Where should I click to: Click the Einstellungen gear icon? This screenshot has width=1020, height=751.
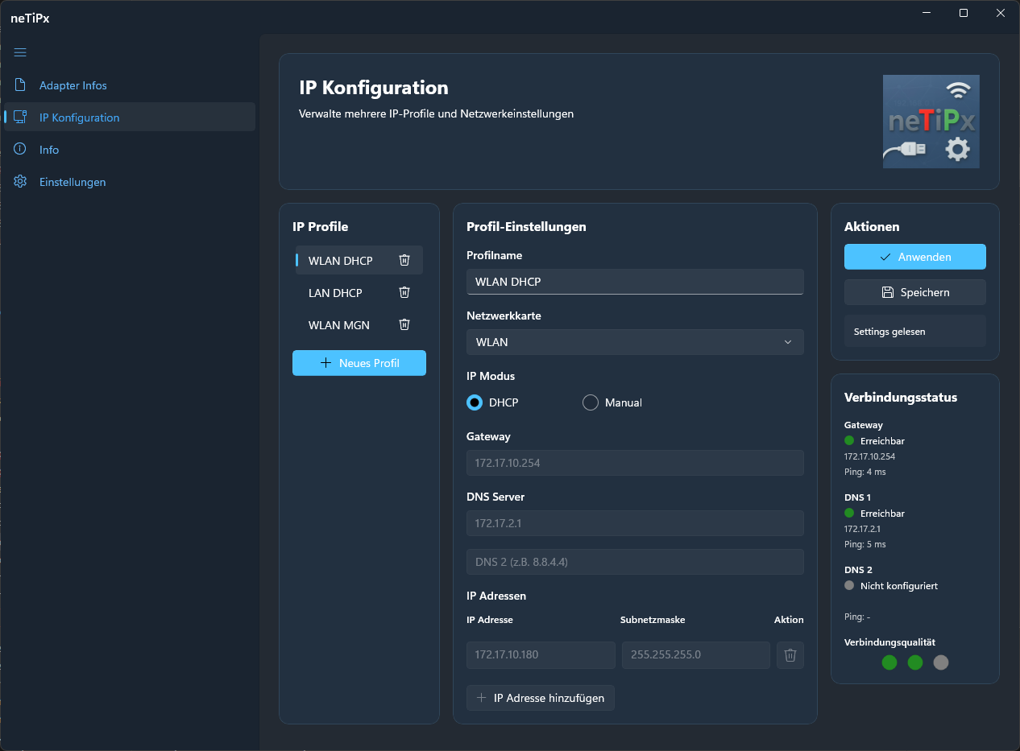coord(19,181)
